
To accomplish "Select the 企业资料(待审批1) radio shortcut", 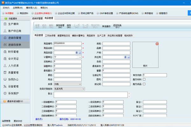I will 32,13.
